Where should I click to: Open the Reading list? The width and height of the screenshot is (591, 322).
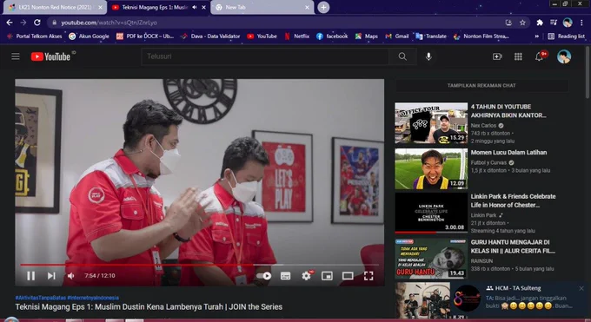[x=566, y=36]
